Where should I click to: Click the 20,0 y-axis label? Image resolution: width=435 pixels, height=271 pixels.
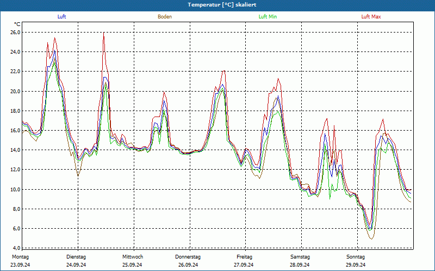pyautogui.click(x=16, y=91)
